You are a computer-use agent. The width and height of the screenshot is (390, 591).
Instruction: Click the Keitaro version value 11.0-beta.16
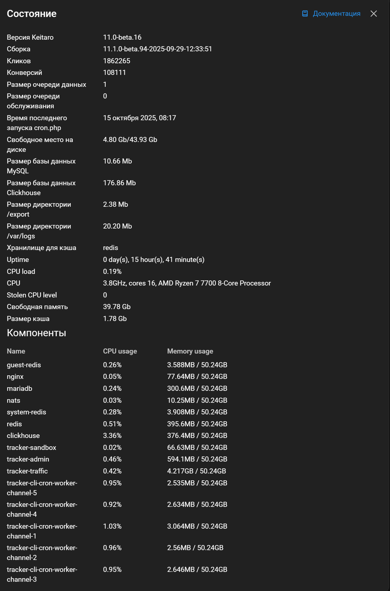[122, 37]
